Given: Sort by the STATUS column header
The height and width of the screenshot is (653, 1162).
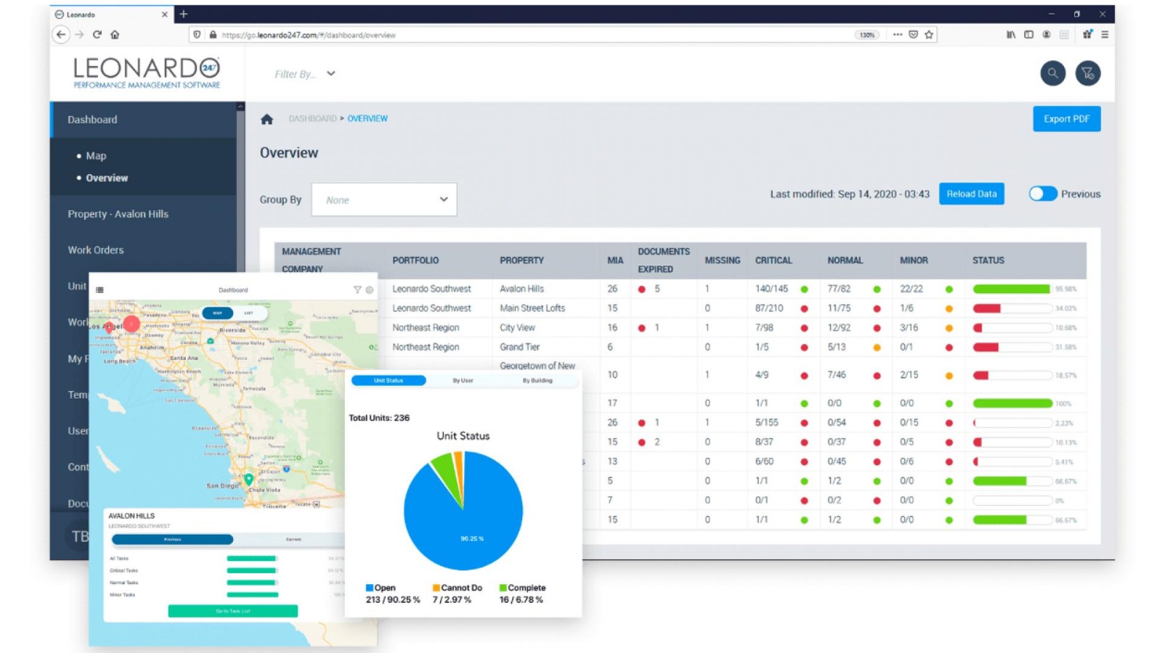Looking at the screenshot, I should (988, 260).
